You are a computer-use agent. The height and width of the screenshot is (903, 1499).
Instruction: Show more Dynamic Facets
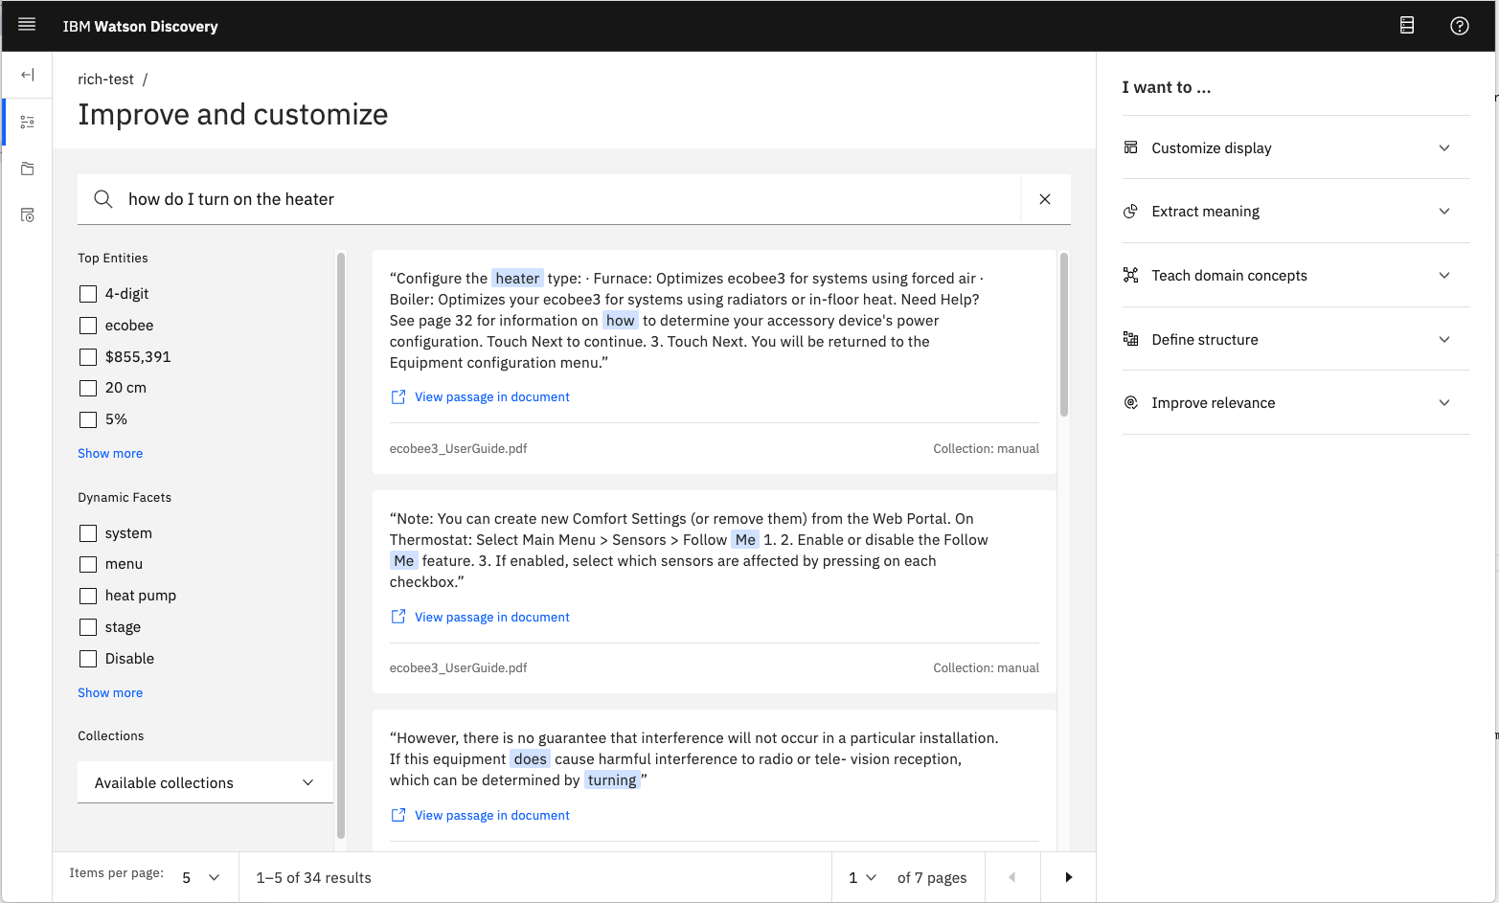coord(110,692)
